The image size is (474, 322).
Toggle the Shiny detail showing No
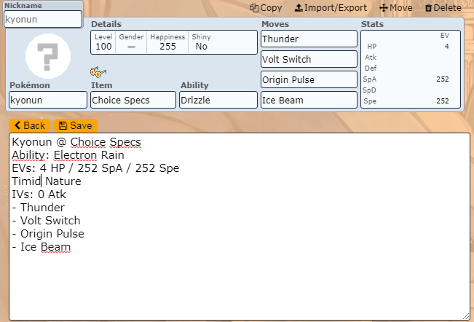tap(201, 42)
